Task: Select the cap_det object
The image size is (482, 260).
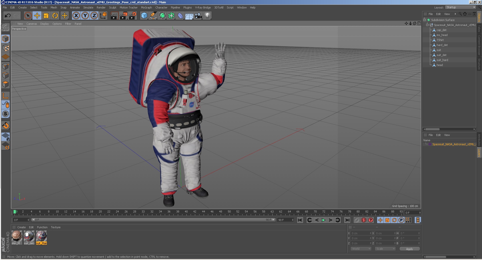Action: point(441,30)
